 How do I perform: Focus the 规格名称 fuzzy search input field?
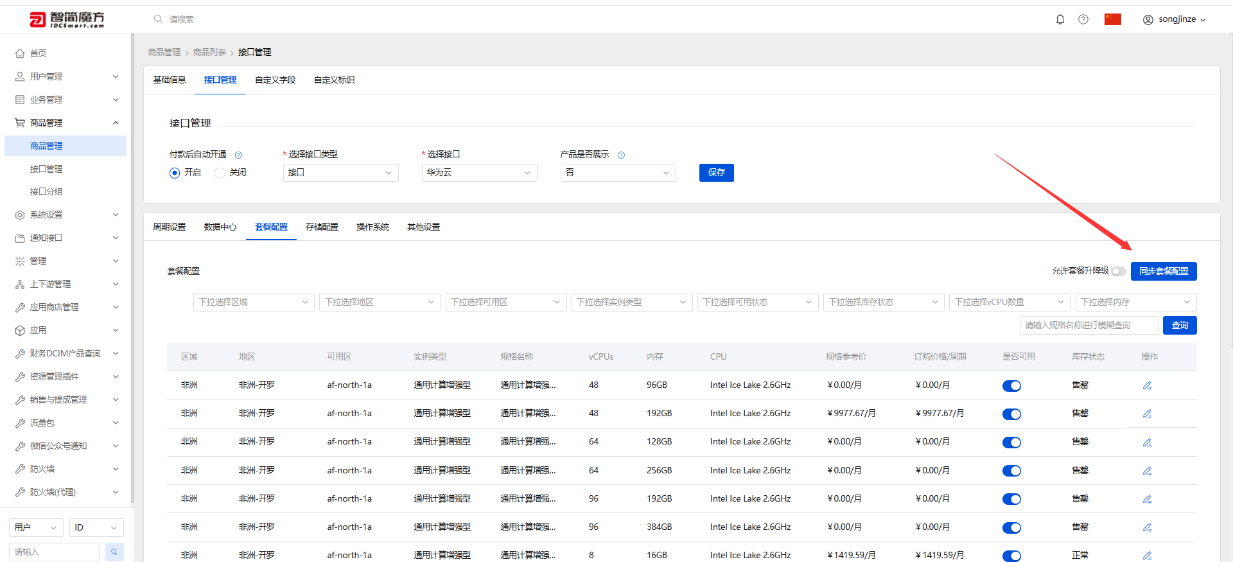[x=1089, y=325]
